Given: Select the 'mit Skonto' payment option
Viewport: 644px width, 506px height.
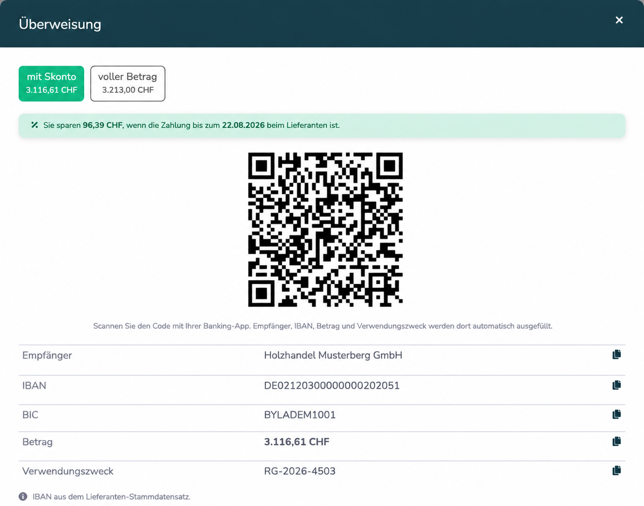Looking at the screenshot, I should (51, 83).
